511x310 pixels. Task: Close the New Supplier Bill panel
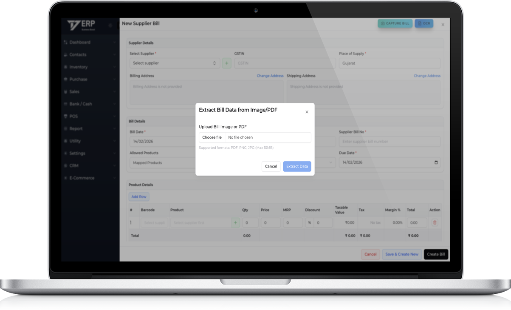click(x=443, y=25)
